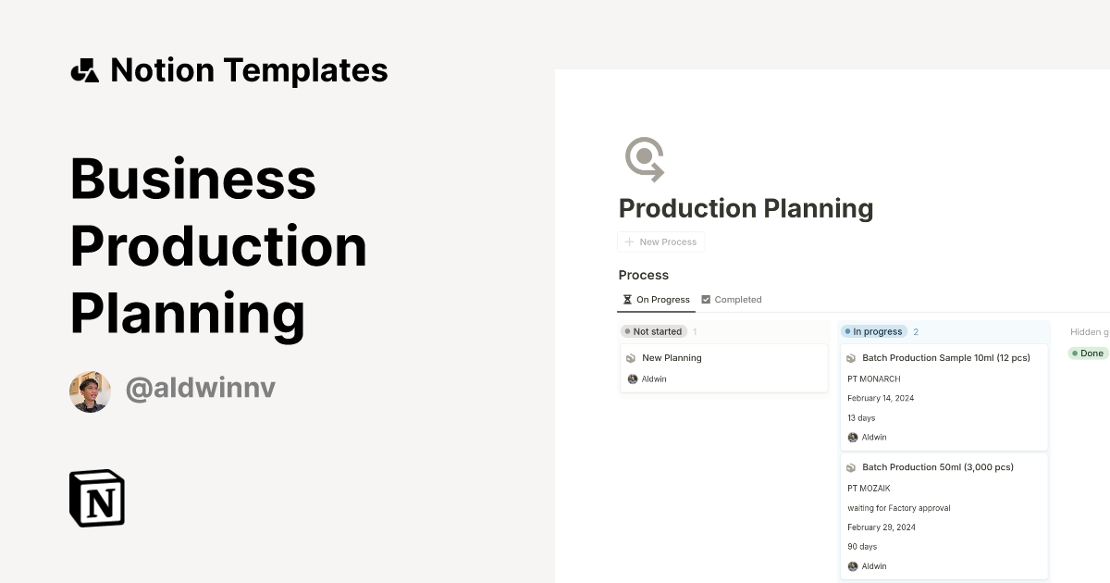
Task: Click the page icon on Batch Production Sample 10ml card
Action: [x=852, y=357]
